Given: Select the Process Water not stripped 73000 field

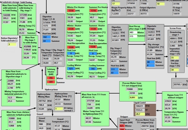Looking at the screenshot, I should pos(132,89).
